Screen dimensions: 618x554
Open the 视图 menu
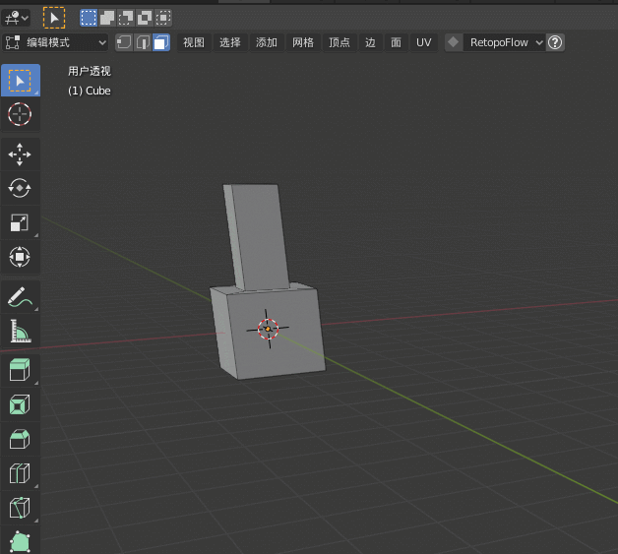tap(194, 42)
